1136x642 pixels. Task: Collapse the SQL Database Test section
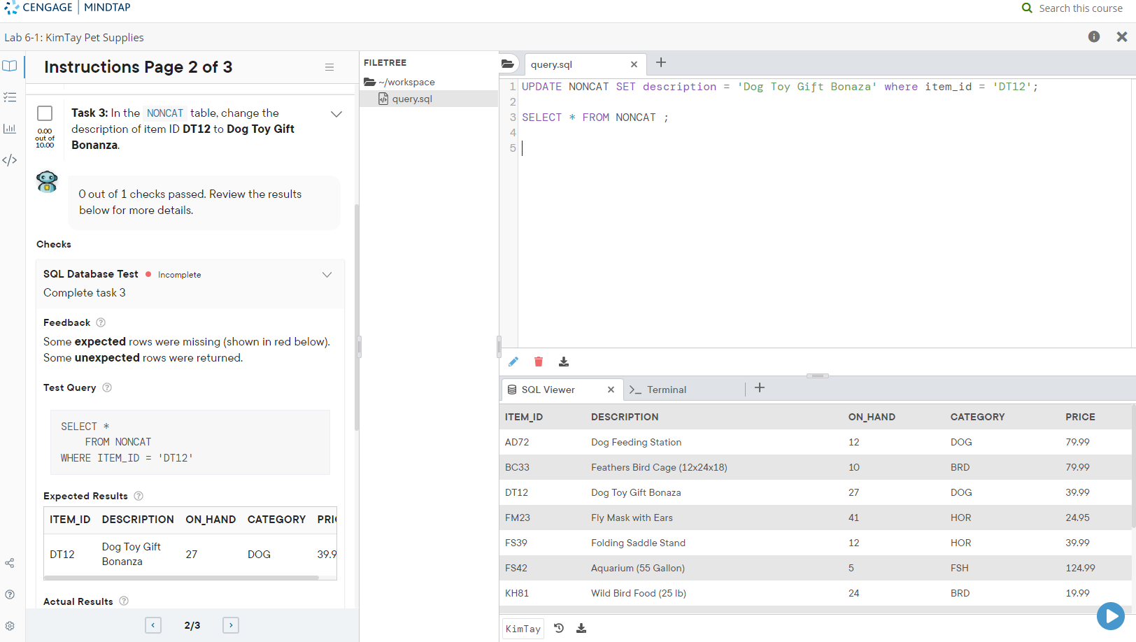click(x=327, y=275)
